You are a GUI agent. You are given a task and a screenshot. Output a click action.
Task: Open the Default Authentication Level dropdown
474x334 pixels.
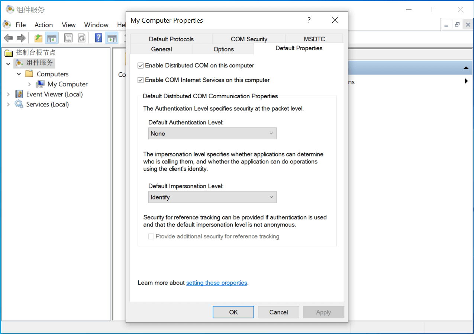point(212,134)
